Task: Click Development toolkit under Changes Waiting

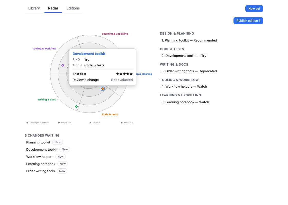Action: (42, 150)
